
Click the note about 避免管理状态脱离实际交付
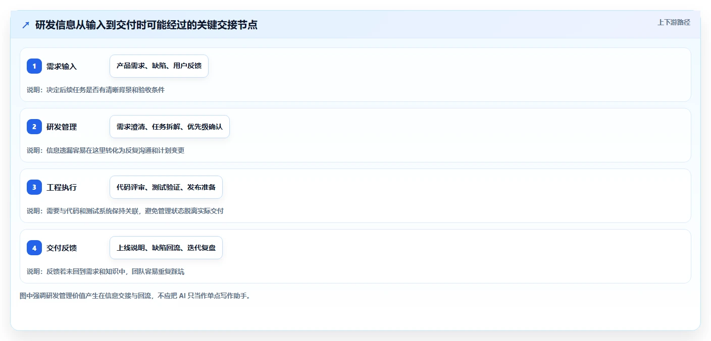coord(125,211)
